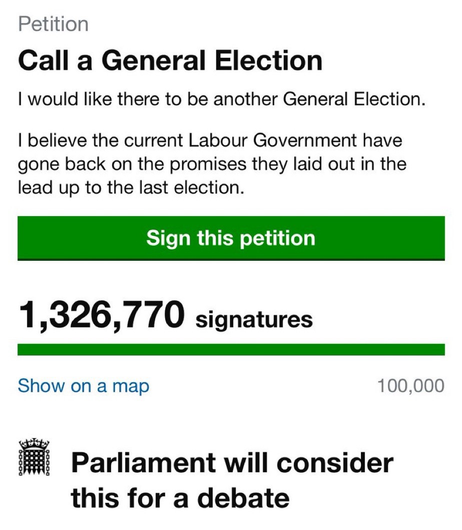
Task: Click the Parliament will consider heading line
Action: 232,463
